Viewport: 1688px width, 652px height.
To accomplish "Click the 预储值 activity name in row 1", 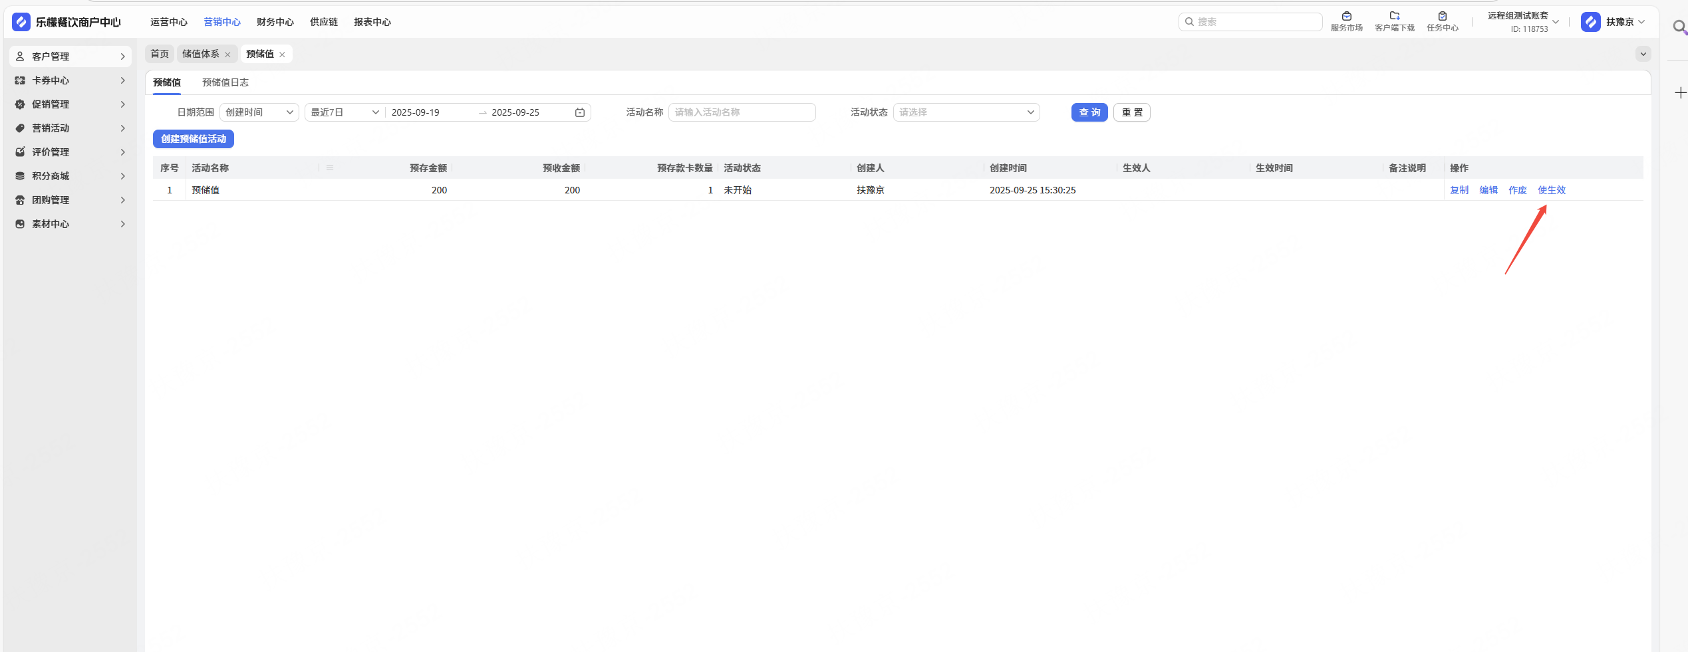I will point(206,190).
